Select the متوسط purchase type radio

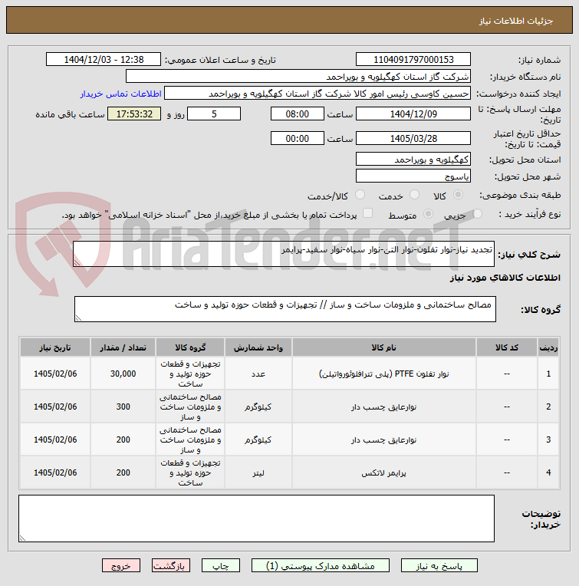click(428, 214)
